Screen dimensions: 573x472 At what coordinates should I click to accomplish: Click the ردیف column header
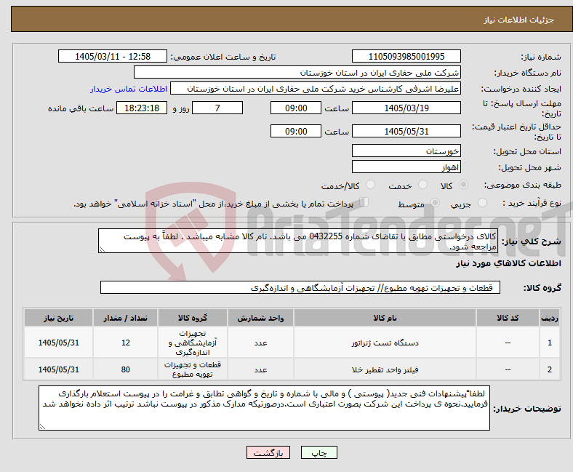click(x=549, y=318)
